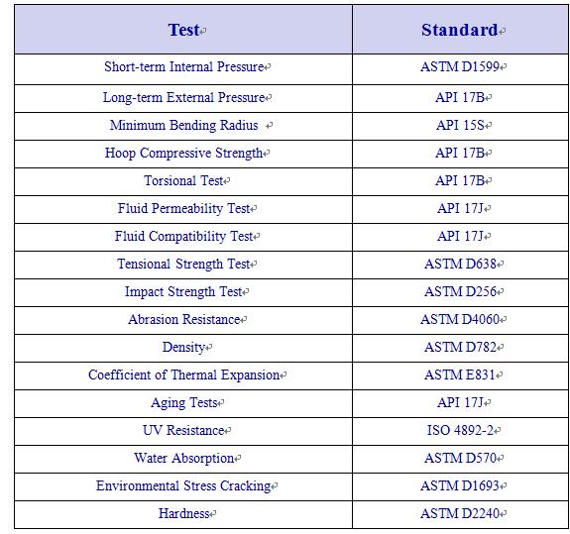The width and height of the screenshot is (570, 534).
Task: Select the Hoop Compressive Strength row text
Action: [x=183, y=153]
